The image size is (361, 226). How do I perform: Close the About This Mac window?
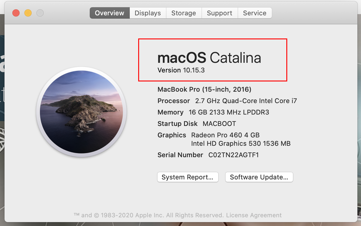coord(16,13)
